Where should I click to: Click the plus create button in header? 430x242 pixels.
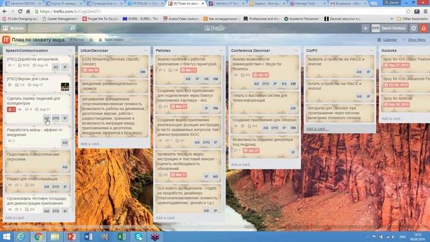[x=365, y=28]
